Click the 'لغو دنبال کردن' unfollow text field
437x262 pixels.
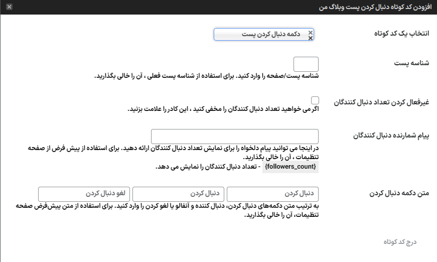pos(84,194)
